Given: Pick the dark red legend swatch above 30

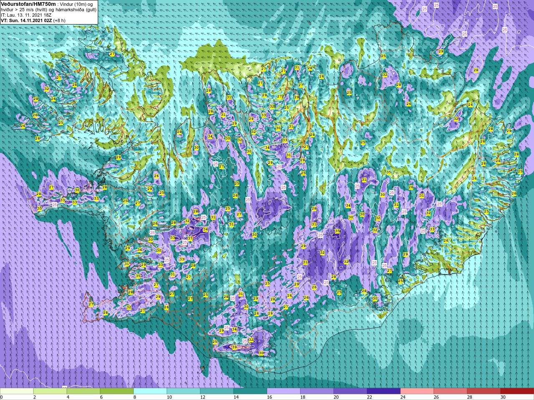Looking at the screenshot, I should tap(517, 391).
